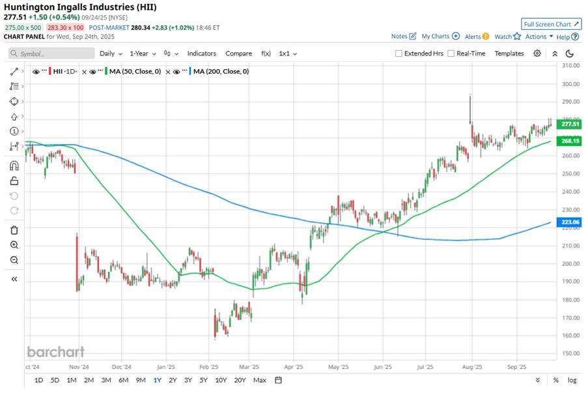
Task: Open the Compare menu
Action: pos(238,53)
